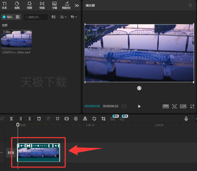The image size is (197, 171).
Task: Open the filter dropdown
Action: pyautogui.click(x=74, y=17)
